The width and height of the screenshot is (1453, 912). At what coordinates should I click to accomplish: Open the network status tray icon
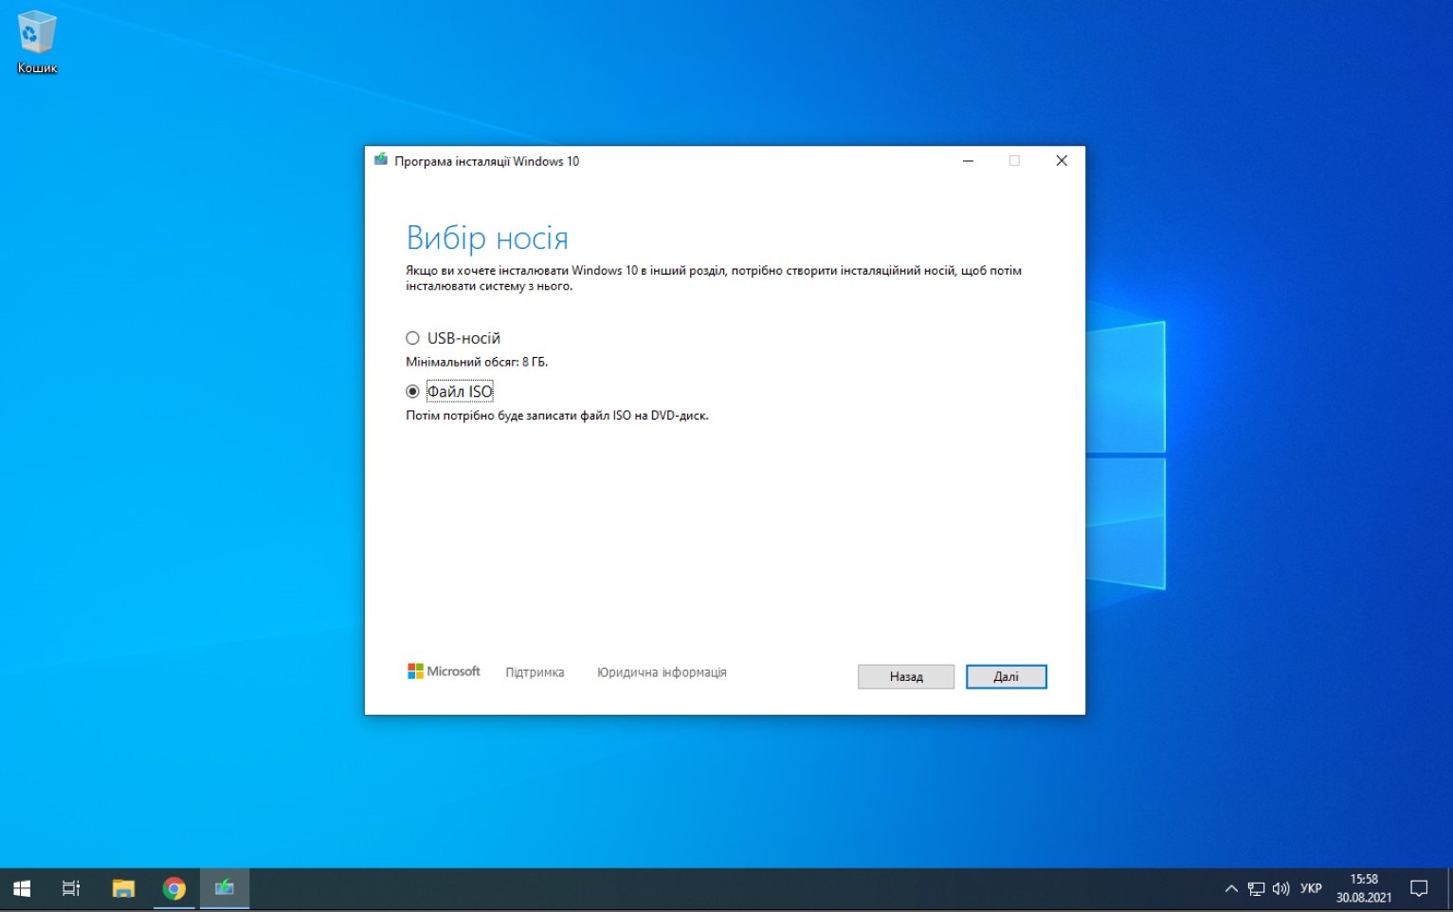click(x=1256, y=888)
